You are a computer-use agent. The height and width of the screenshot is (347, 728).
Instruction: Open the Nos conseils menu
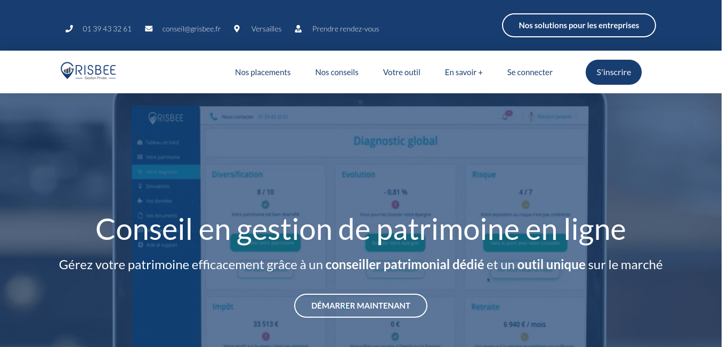pyautogui.click(x=337, y=72)
